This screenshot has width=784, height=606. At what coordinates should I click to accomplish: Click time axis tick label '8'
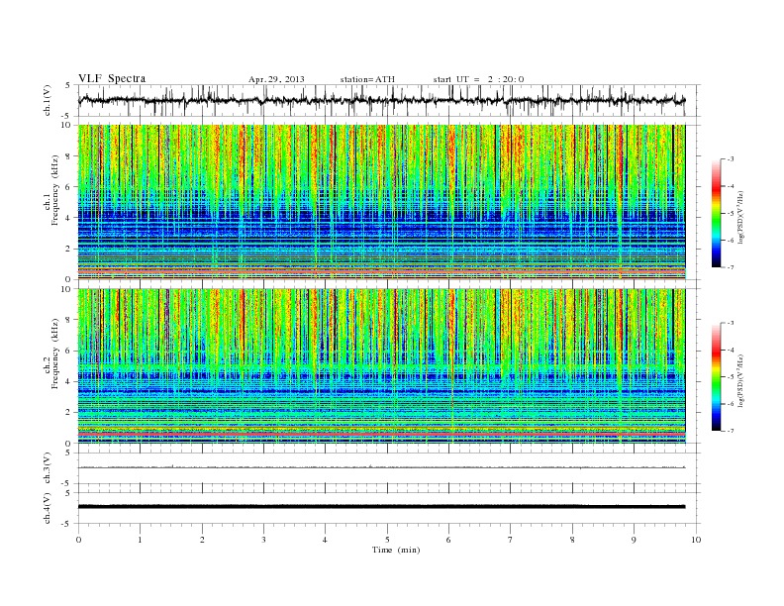tap(572, 540)
